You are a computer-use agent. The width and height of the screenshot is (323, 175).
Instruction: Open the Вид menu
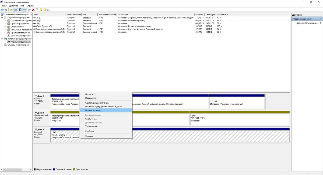[22, 6]
